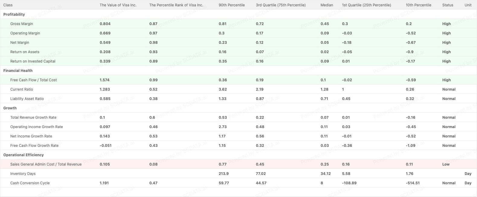Click the 1.574 Free Cash Flow value cell
The height and width of the screenshot is (197, 477).
click(105, 80)
